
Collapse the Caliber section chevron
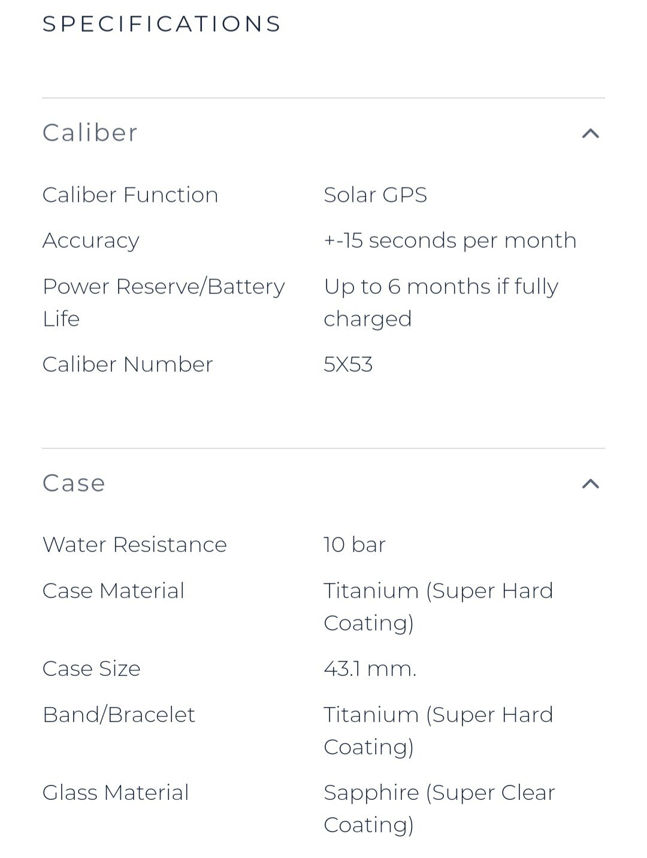591,133
